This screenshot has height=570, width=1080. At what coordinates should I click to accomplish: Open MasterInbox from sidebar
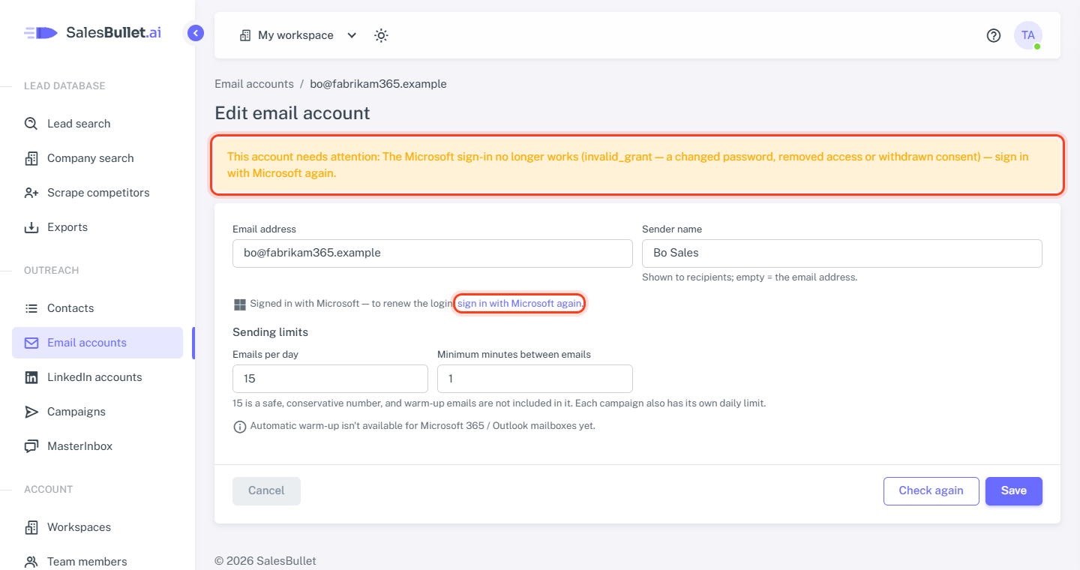point(97,446)
